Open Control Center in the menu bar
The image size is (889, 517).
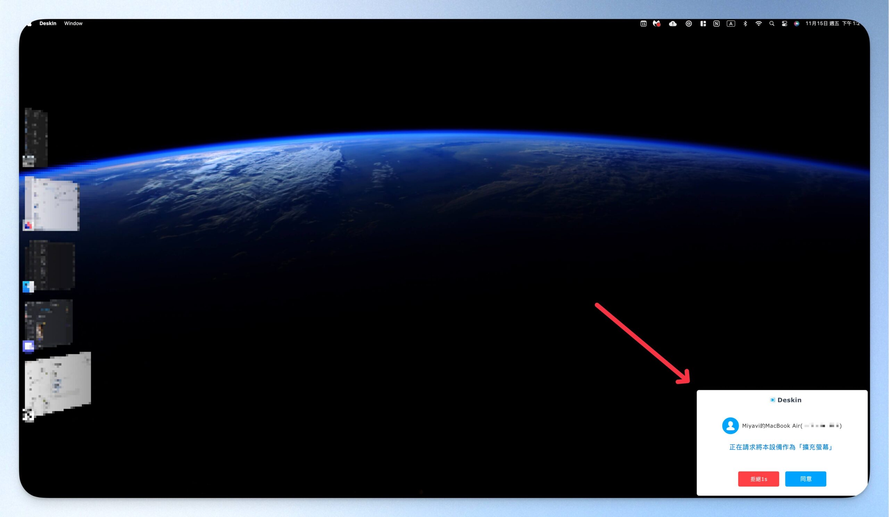784,24
